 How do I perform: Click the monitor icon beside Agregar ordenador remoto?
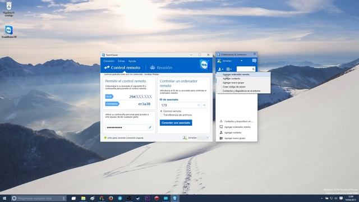click(x=221, y=127)
